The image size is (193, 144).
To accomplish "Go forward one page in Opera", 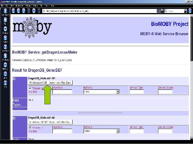I will (x=24, y=11).
